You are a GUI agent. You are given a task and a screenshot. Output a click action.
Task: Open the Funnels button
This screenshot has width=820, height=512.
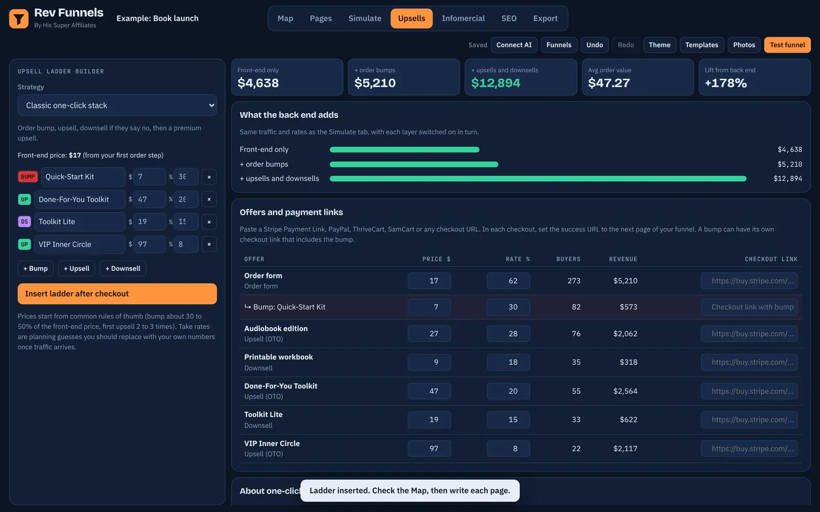[x=559, y=45]
